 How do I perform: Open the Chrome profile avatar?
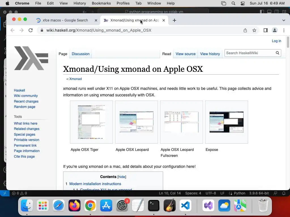pos(275,30)
